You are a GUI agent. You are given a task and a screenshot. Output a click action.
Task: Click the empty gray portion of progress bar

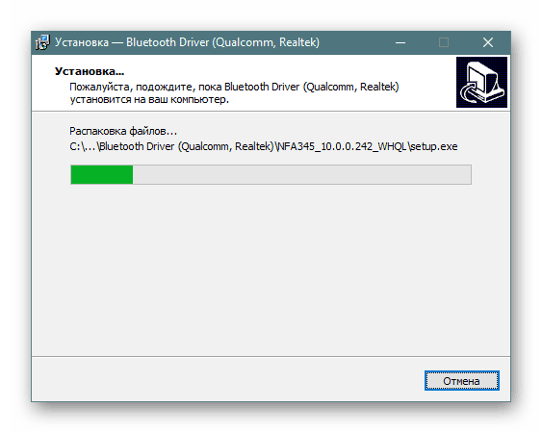click(x=301, y=174)
